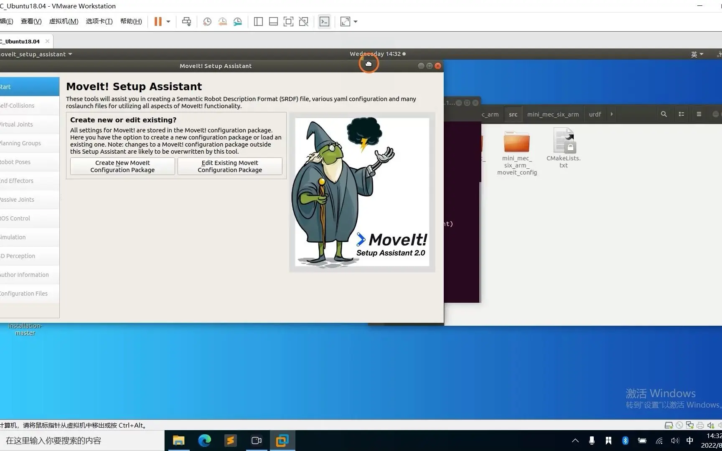Open Sublime Text from the taskbar
Image resolution: width=722 pixels, height=451 pixels.
click(230, 441)
